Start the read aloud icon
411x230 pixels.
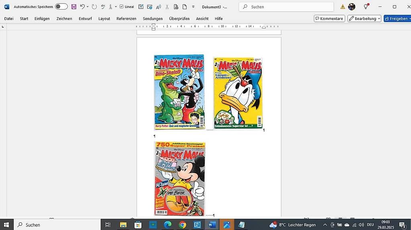coord(158,7)
